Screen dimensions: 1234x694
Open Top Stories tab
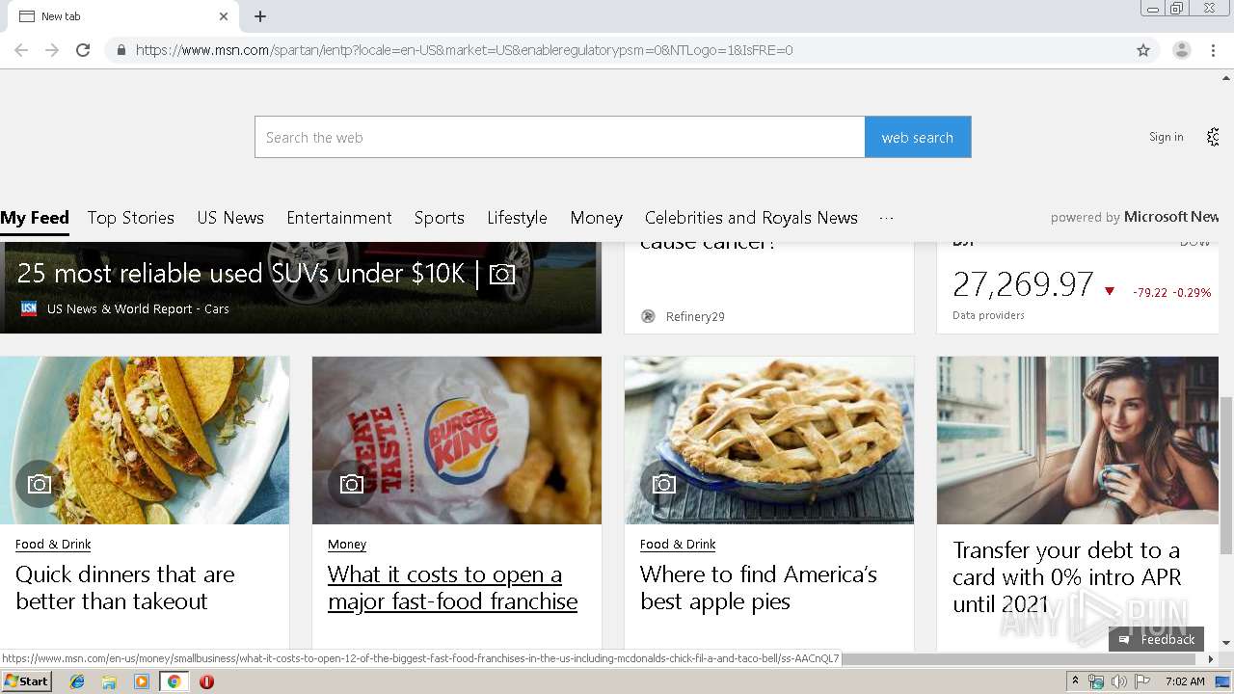[x=131, y=218]
